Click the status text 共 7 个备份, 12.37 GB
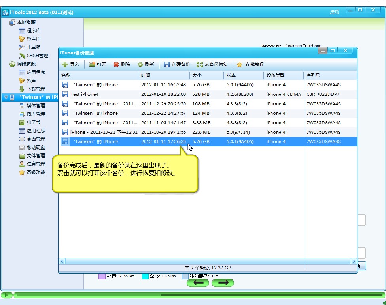Screen dimensions: 386x305 [x=208, y=268]
